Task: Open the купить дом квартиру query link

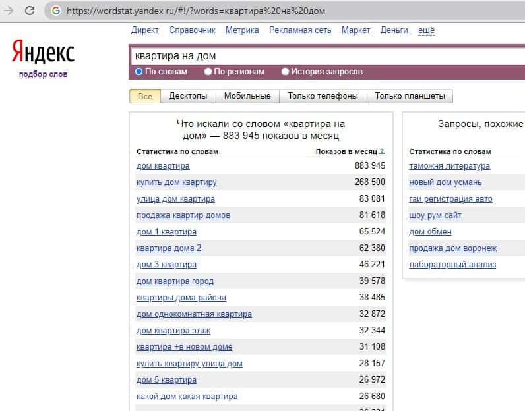Action: (x=176, y=182)
